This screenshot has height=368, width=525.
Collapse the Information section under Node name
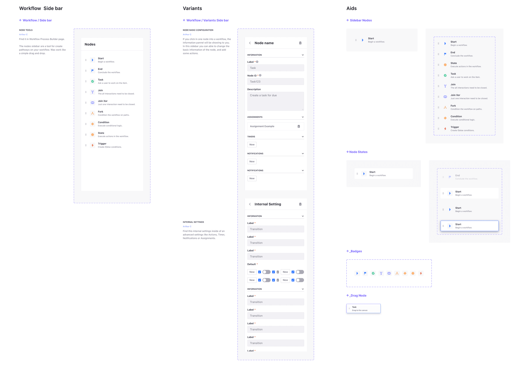pos(303,55)
